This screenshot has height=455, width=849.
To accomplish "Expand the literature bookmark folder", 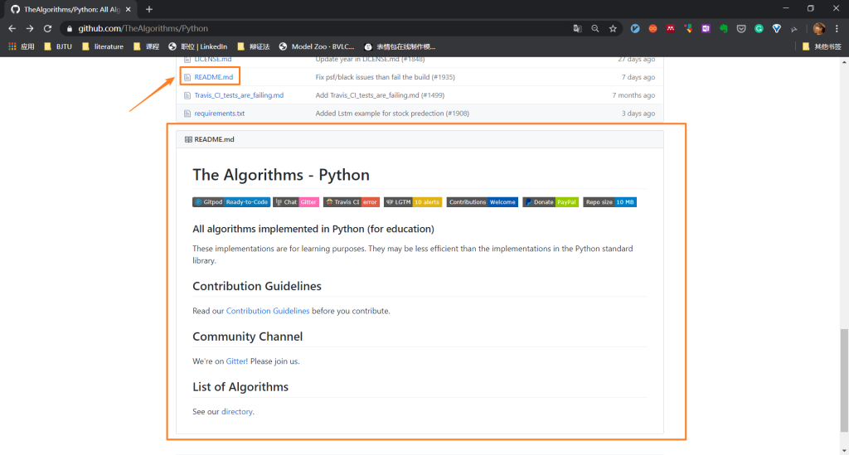I will [x=103, y=46].
